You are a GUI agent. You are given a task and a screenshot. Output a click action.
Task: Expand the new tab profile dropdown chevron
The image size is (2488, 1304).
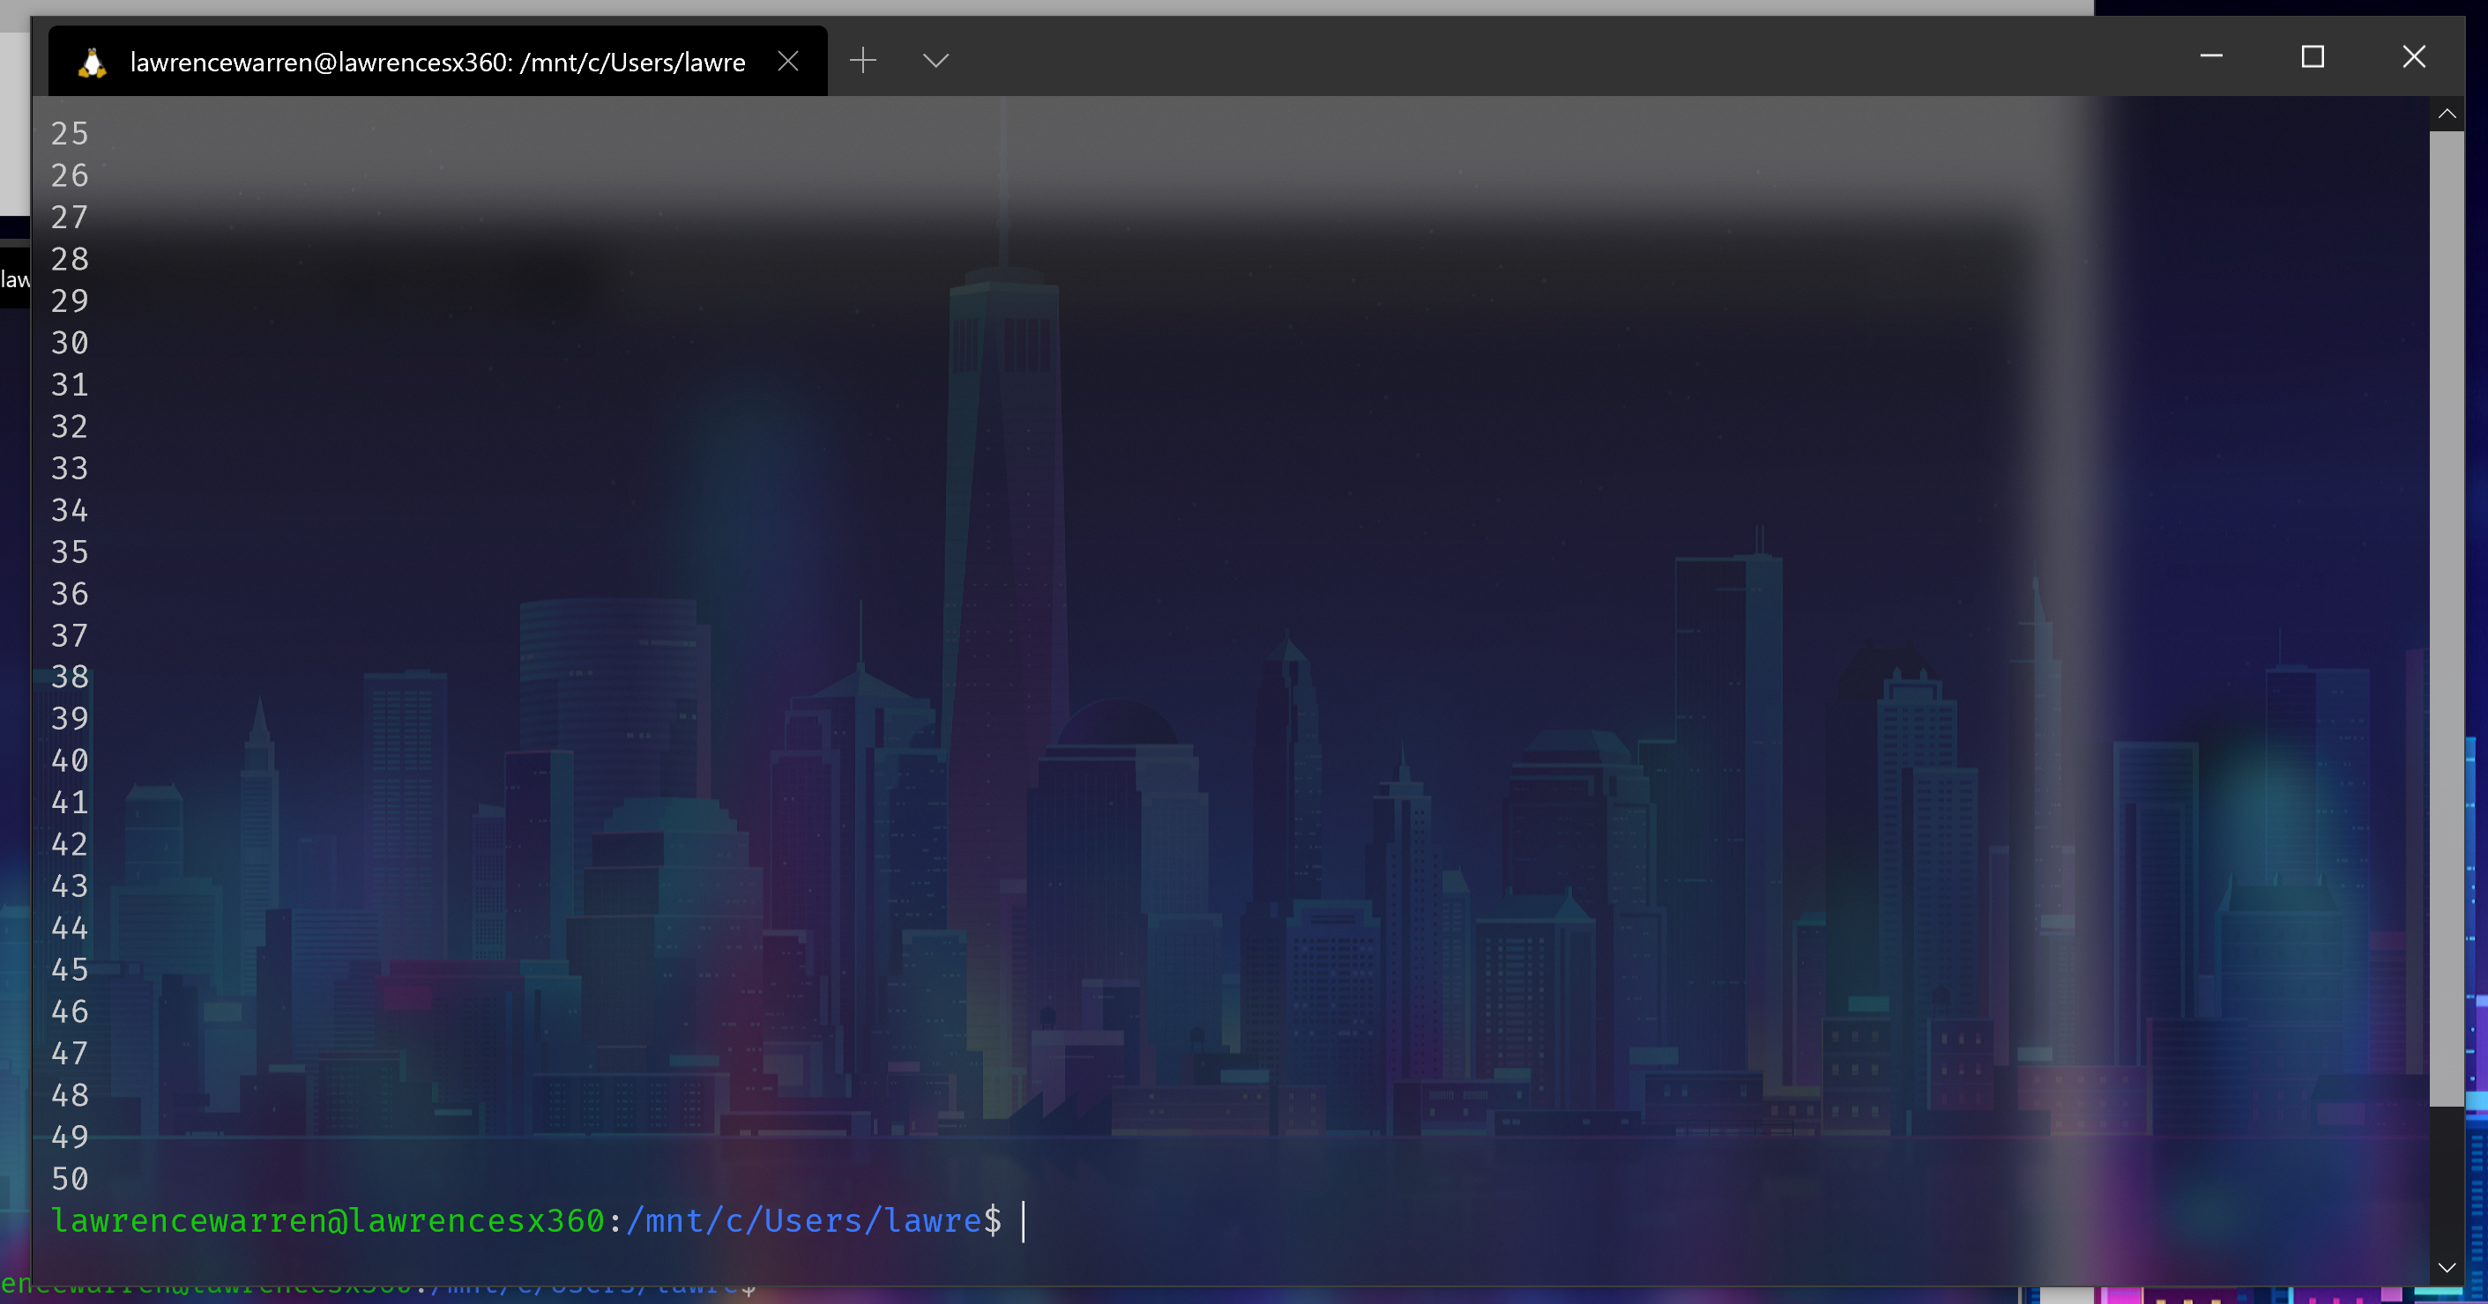(x=935, y=61)
